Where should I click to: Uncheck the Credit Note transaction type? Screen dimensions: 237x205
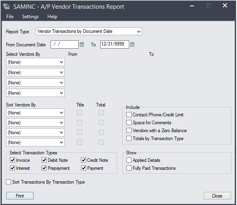(x=83, y=160)
